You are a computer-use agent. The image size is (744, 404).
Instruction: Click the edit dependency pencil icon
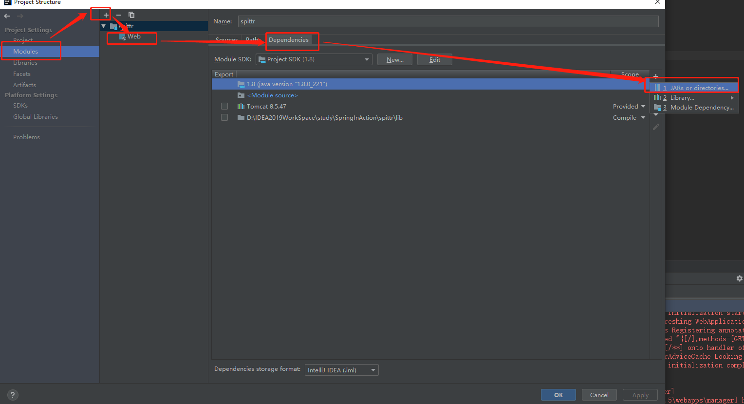[x=656, y=127]
